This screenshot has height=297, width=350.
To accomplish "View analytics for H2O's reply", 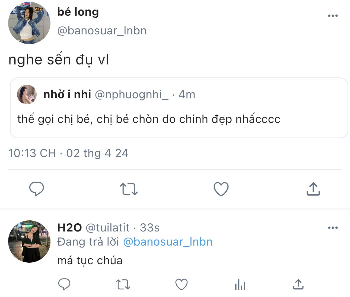I will click(240, 285).
